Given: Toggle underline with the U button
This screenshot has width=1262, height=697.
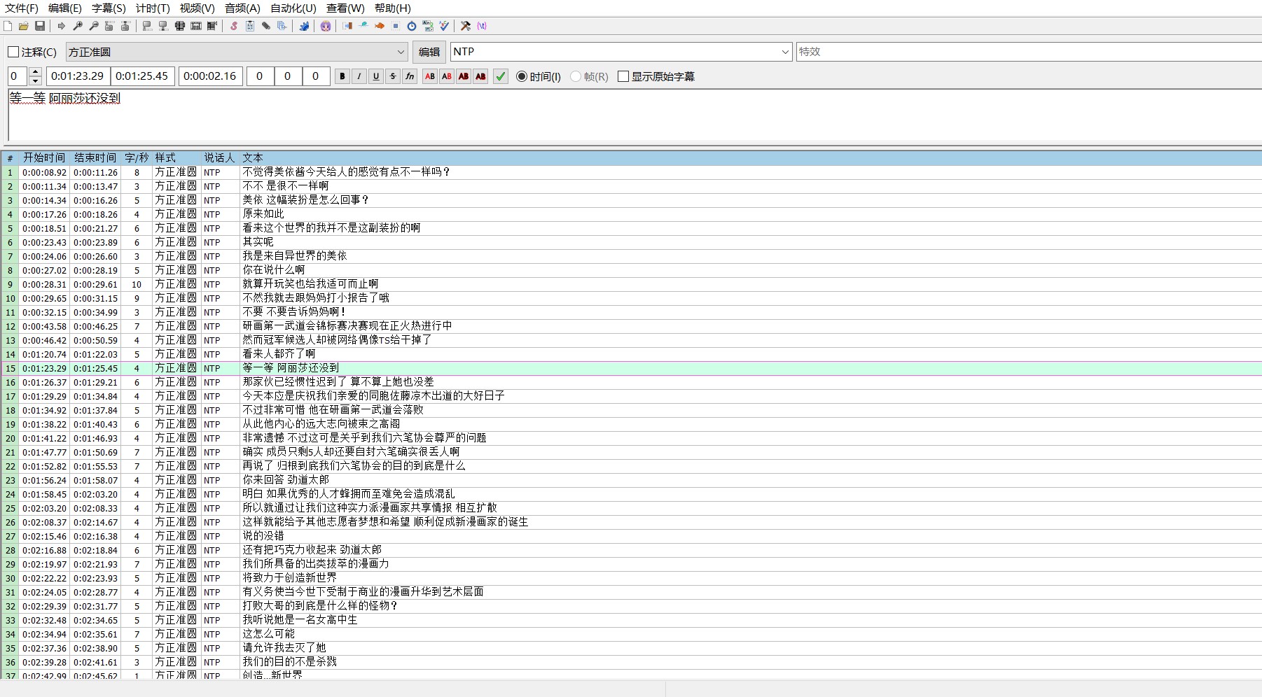Looking at the screenshot, I should pyautogui.click(x=376, y=76).
